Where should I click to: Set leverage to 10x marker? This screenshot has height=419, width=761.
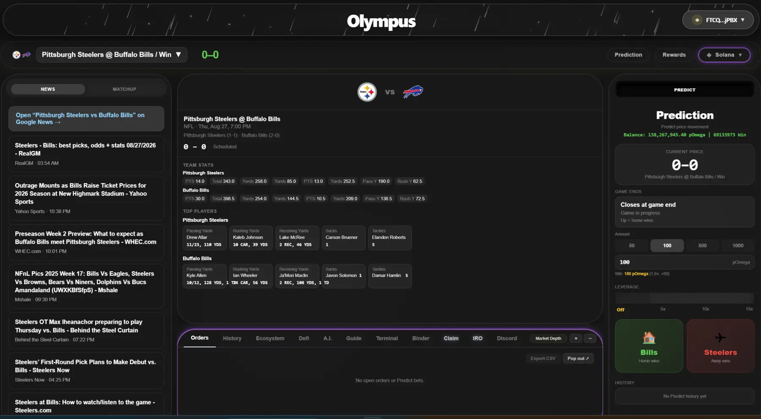705,309
